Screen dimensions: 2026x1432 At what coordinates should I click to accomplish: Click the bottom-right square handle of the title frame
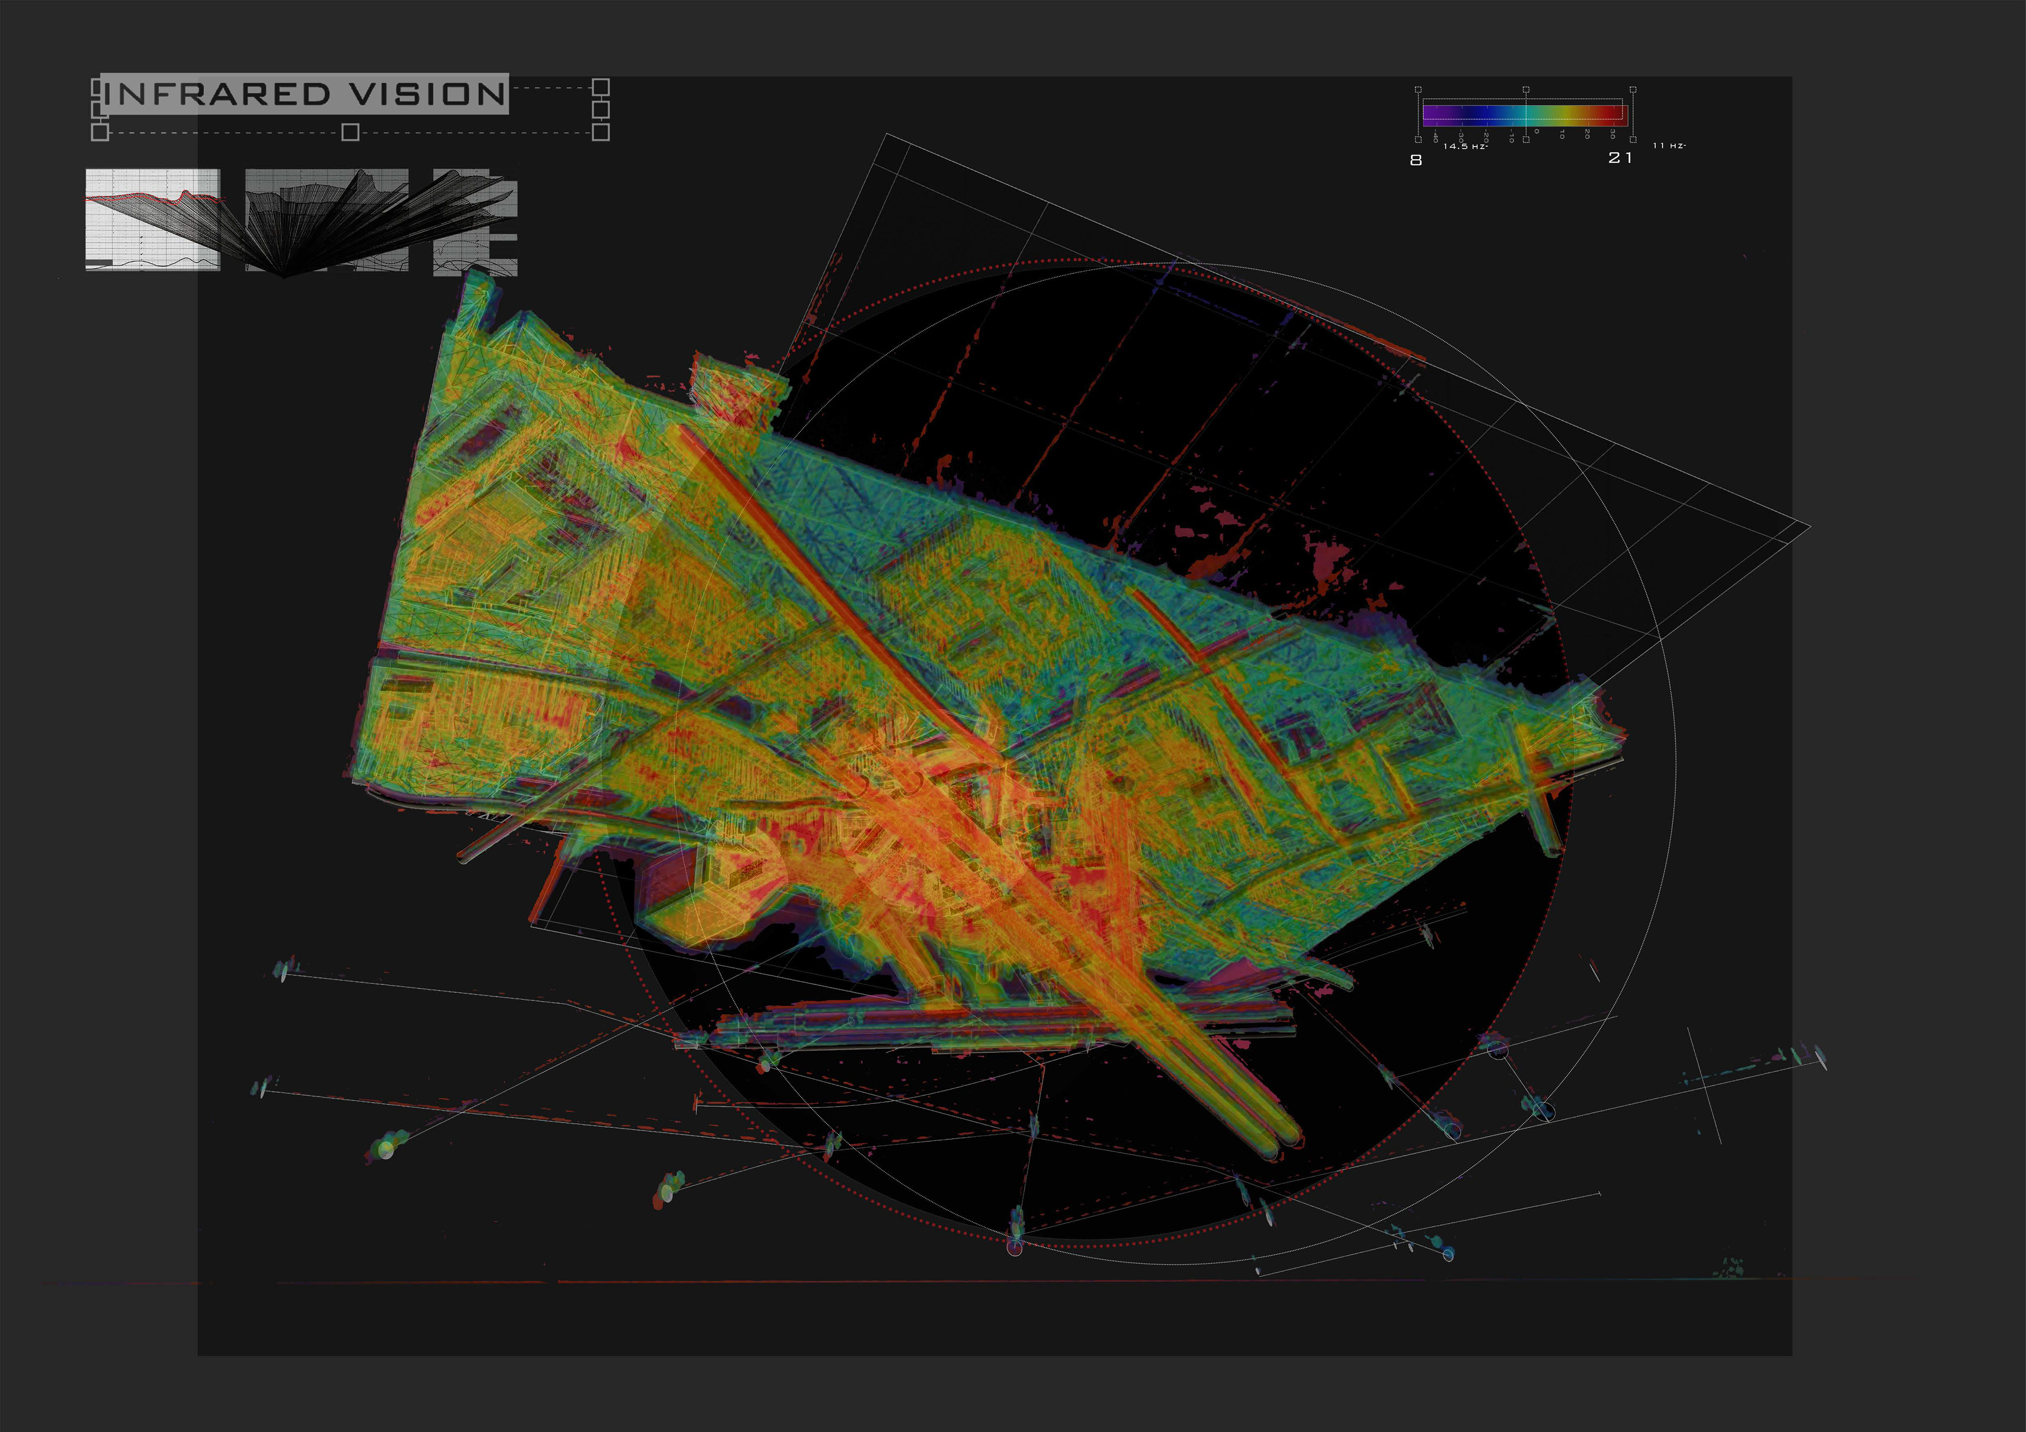pos(600,132)
